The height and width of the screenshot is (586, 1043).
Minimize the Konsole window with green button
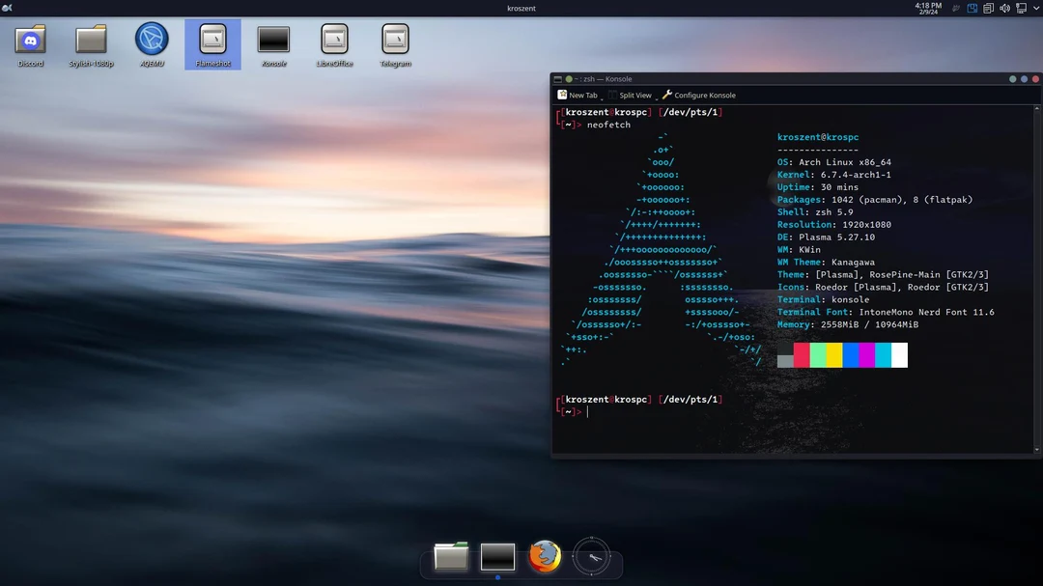point(1012,79)
